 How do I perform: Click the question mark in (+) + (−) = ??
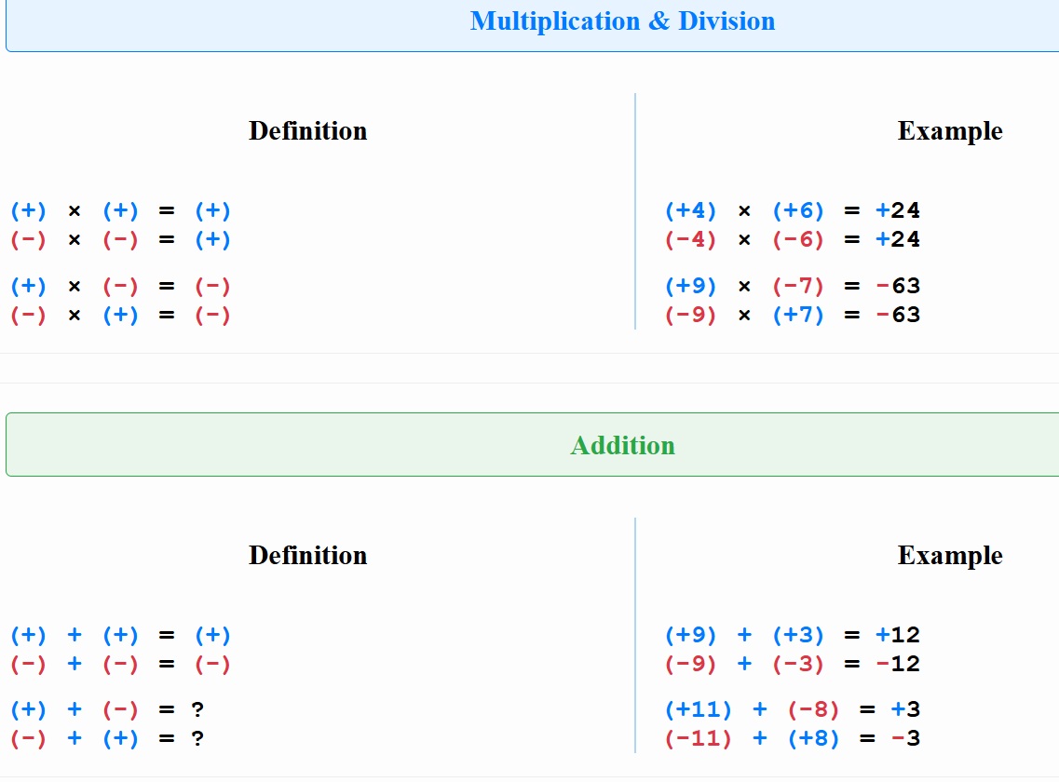197,710
